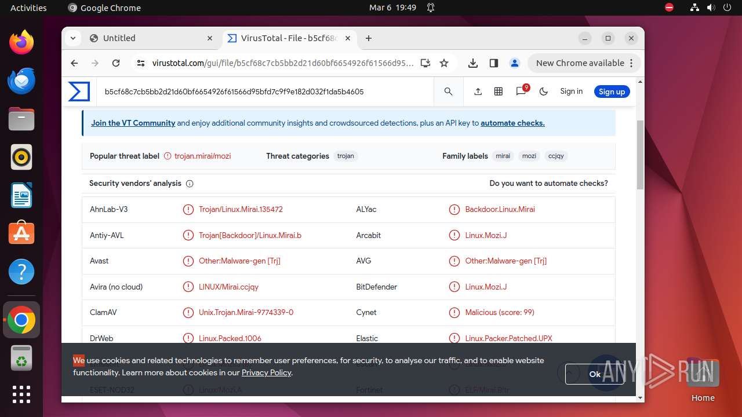Viewport: 742px width, 417px height.
Task: Open Chrome downloads icon
Action: [473, 63]
